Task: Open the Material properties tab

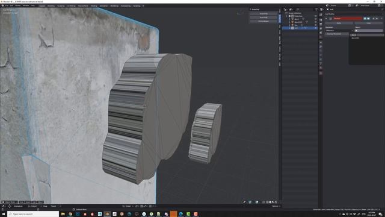Action: pos(321,68)
